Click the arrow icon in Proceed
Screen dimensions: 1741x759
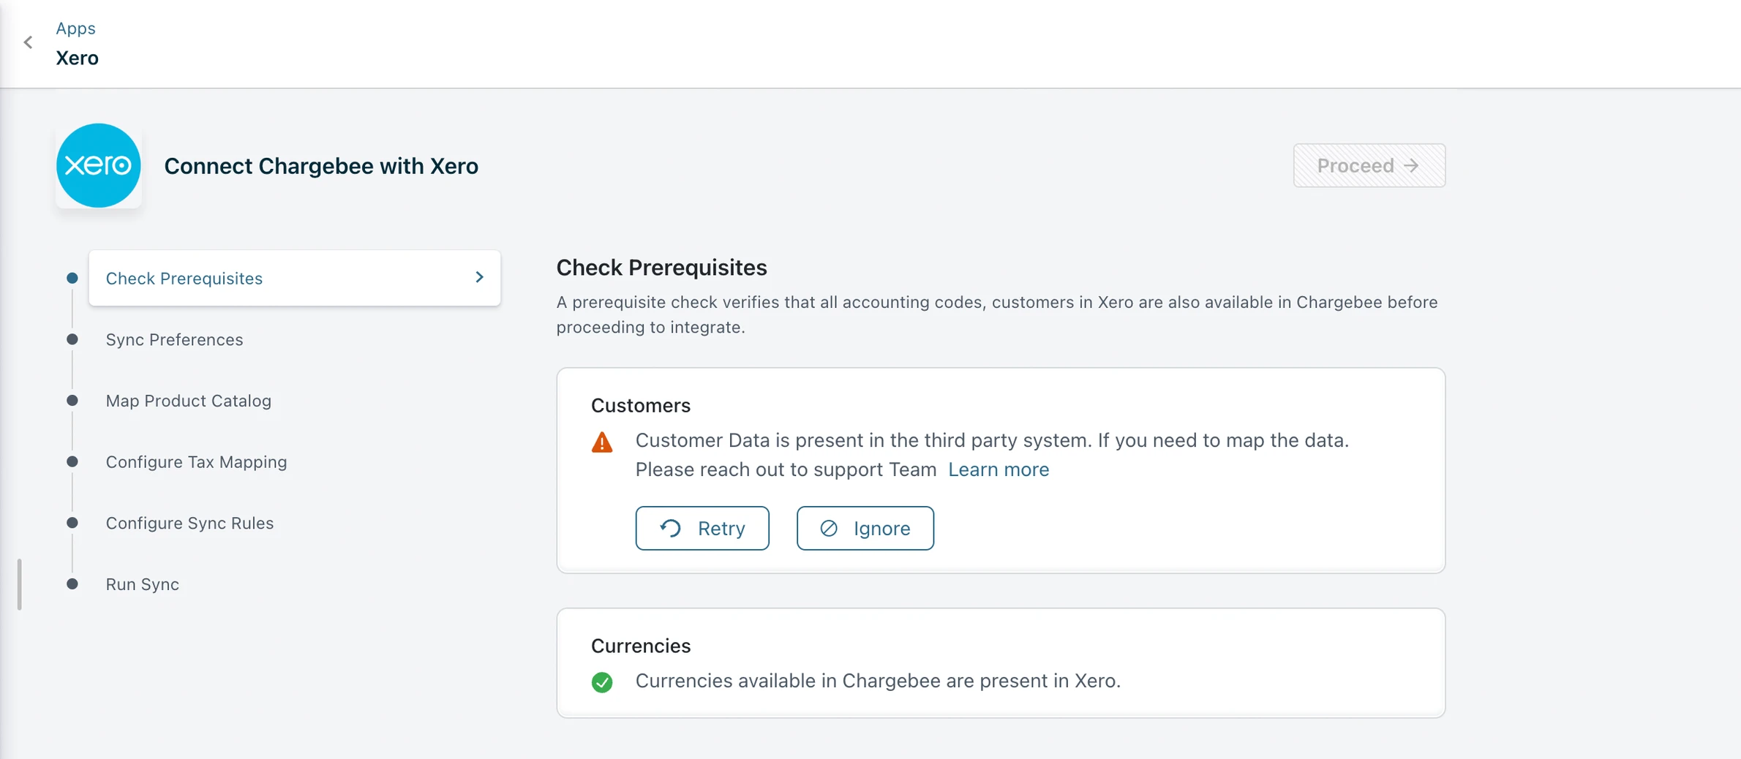coord(1412,166)
